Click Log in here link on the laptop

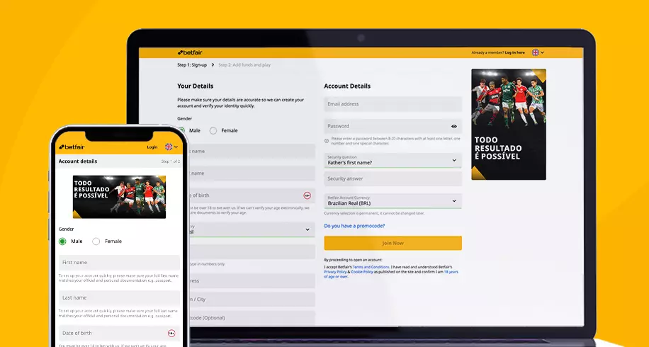pyautogui.click(x=514, y=52)
